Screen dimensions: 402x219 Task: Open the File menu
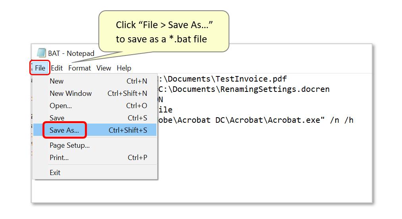click(40, 68)
